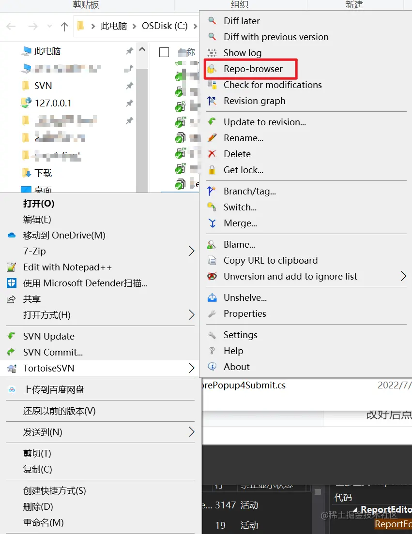412x534 pixels.
Task: Expand the chevron after 此电脑 in address bar
Action: 134,26
